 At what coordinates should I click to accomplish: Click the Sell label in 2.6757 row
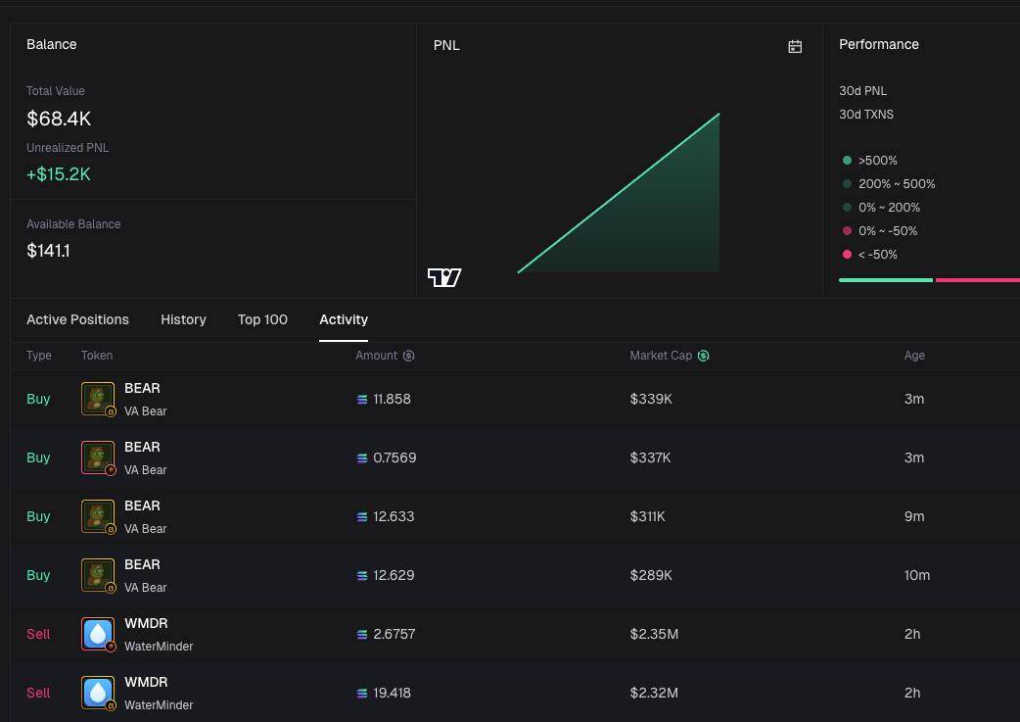(x=38, y=634)
